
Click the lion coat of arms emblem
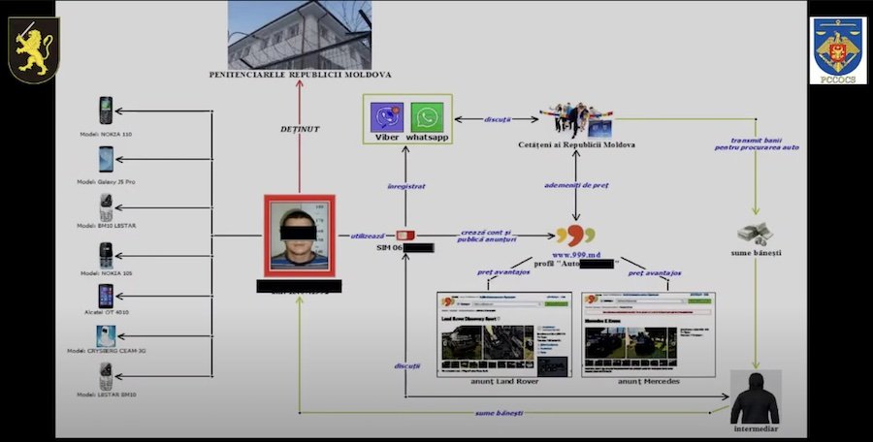[x=34, y=47]
